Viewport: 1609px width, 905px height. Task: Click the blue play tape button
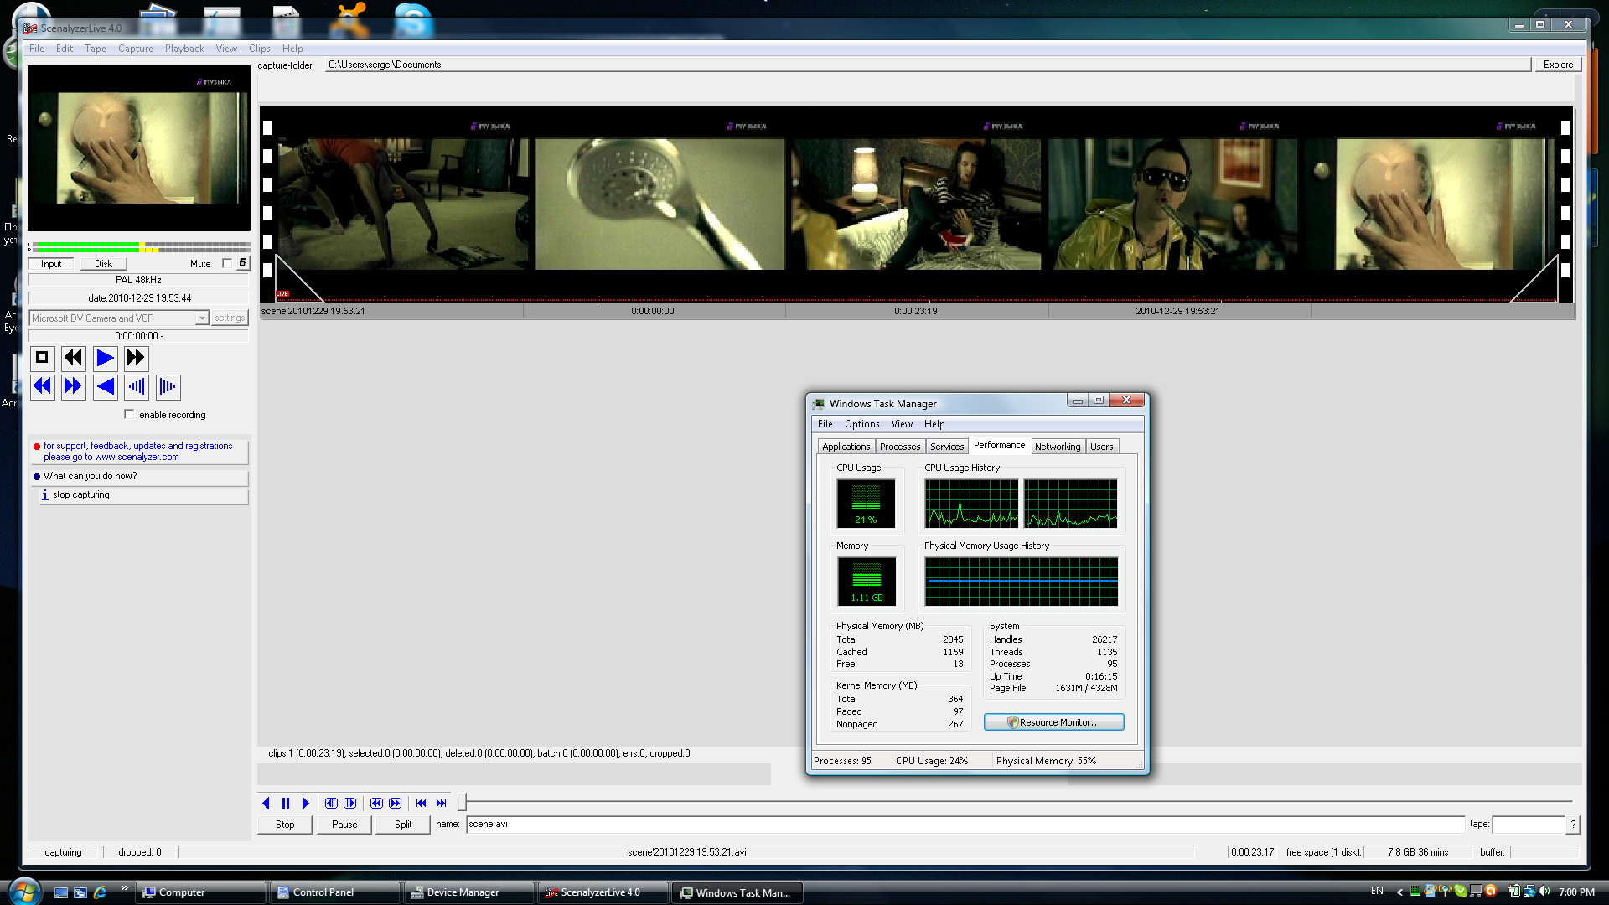click(105, 359)
